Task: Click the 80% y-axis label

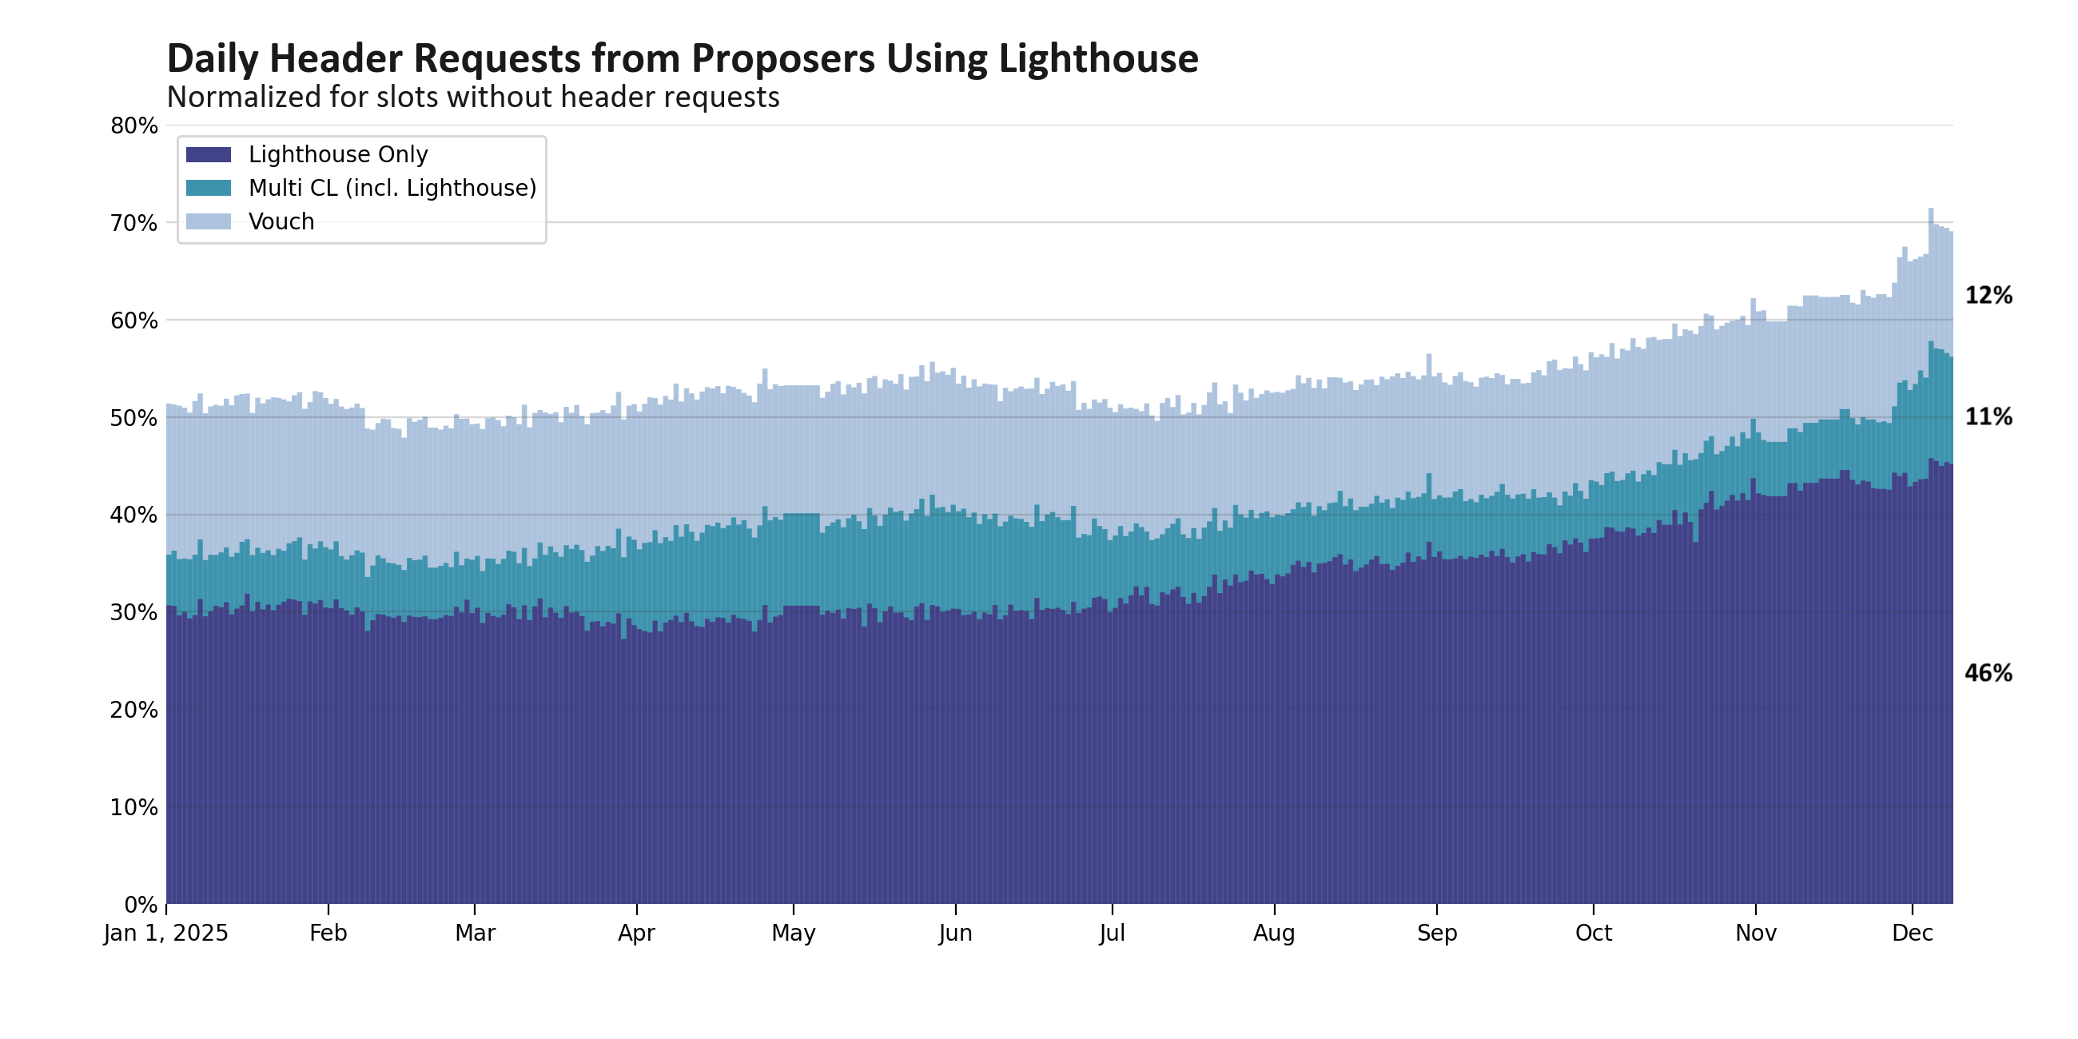Action: click(x=134, y=125)
